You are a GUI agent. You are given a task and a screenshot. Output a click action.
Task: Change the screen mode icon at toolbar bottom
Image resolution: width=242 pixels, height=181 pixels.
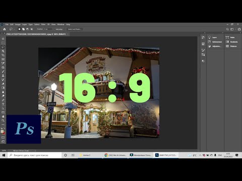[3, 141]
